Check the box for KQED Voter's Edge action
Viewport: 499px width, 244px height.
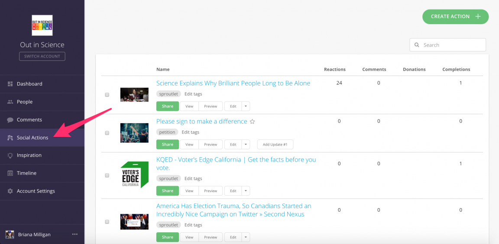(x=107, y=175)
